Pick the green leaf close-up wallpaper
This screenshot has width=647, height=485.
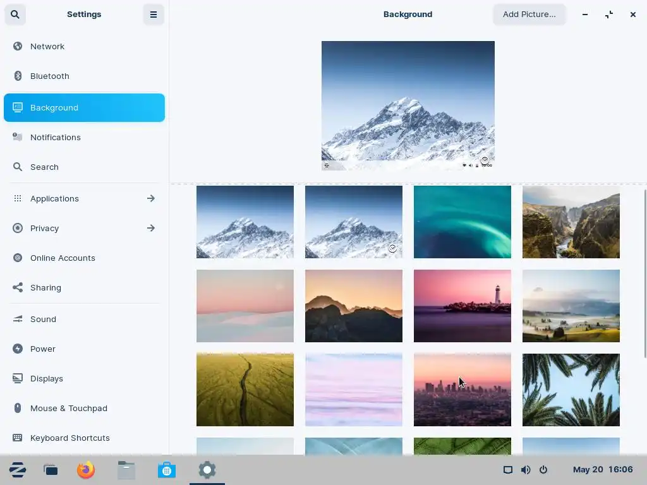[x=462, y=446]
